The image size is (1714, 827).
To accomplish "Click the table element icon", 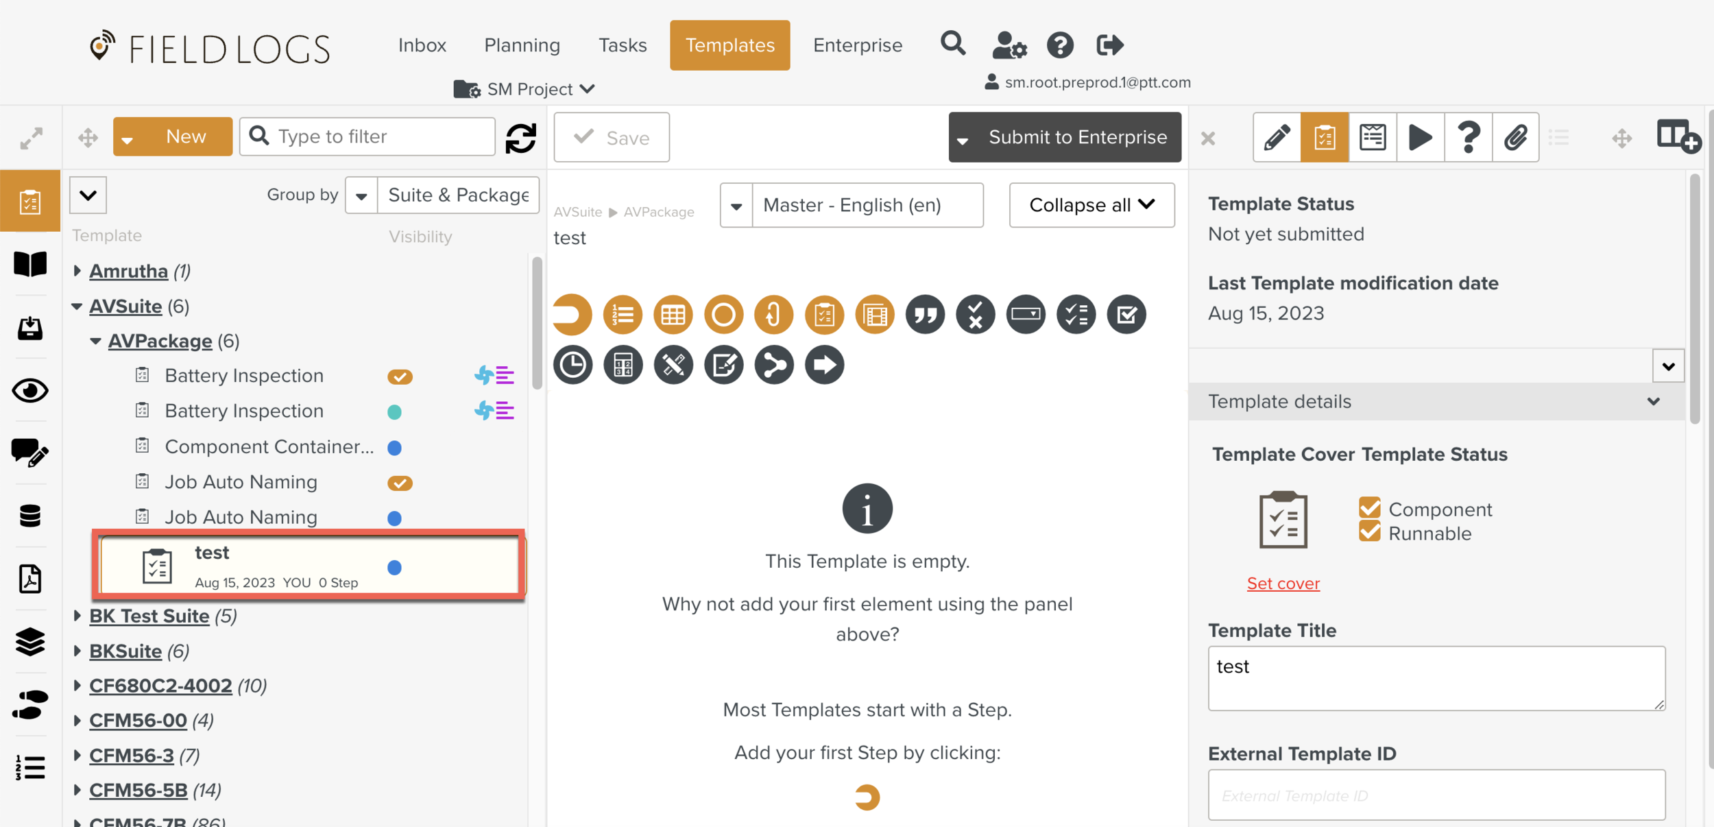I will (x=673, y=315).
